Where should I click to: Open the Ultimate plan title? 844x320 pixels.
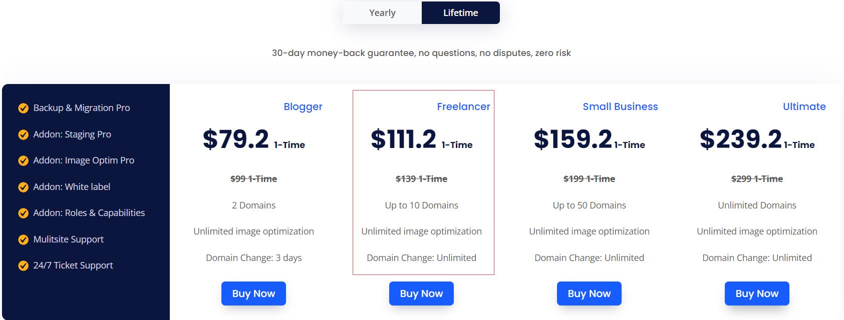pos(804,106)
